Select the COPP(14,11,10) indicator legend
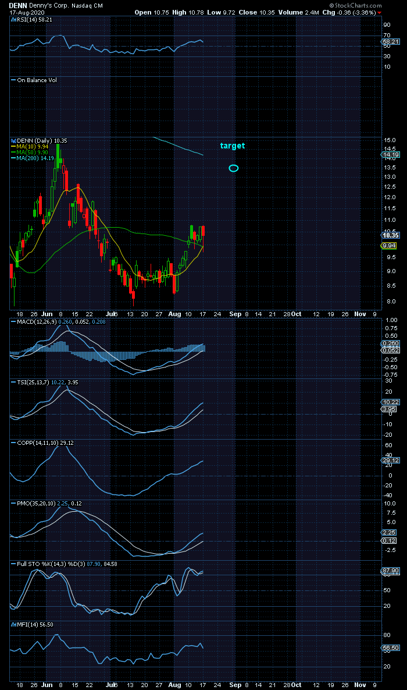Viewport: 407px width, 690px height. tap(42, 443)
